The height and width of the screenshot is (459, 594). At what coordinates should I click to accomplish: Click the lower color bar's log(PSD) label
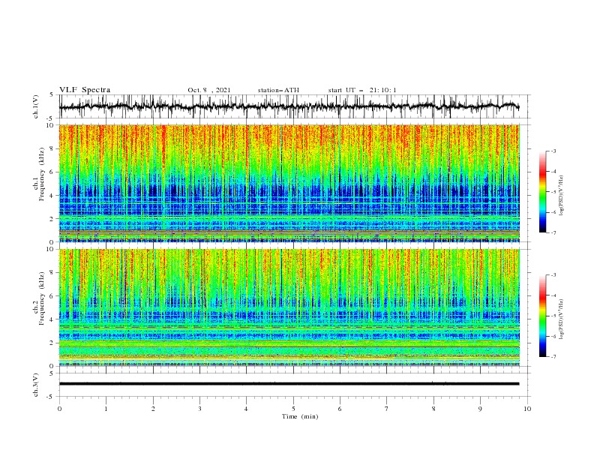coord(561,319)
